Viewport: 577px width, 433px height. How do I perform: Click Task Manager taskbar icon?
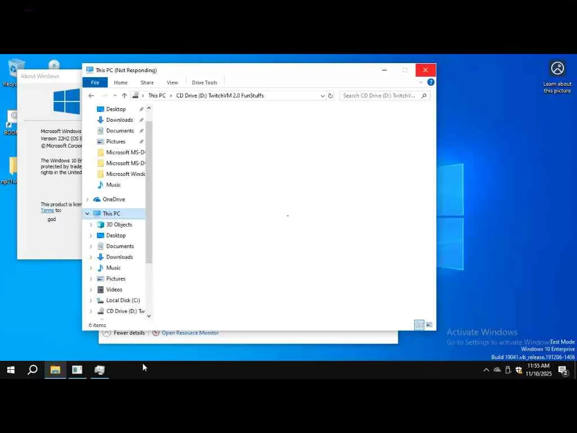tap(99, 370)
